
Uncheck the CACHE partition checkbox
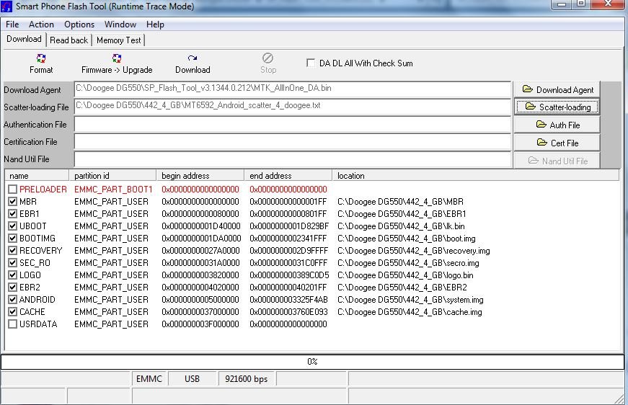[12, 312]
